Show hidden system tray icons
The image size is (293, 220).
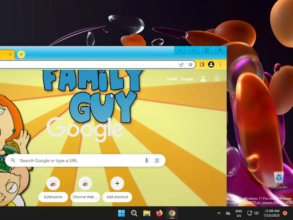click(x=219, y=213)
